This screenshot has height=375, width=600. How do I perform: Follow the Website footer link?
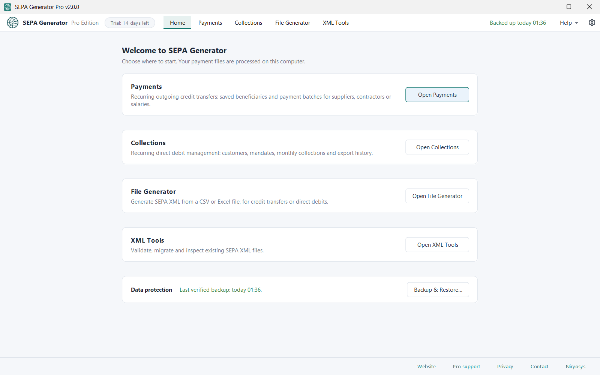[x=426, y=366]
